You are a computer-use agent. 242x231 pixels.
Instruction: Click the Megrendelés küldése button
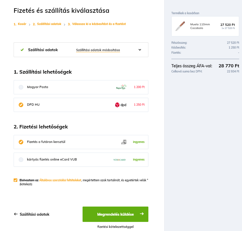(115, 214)
